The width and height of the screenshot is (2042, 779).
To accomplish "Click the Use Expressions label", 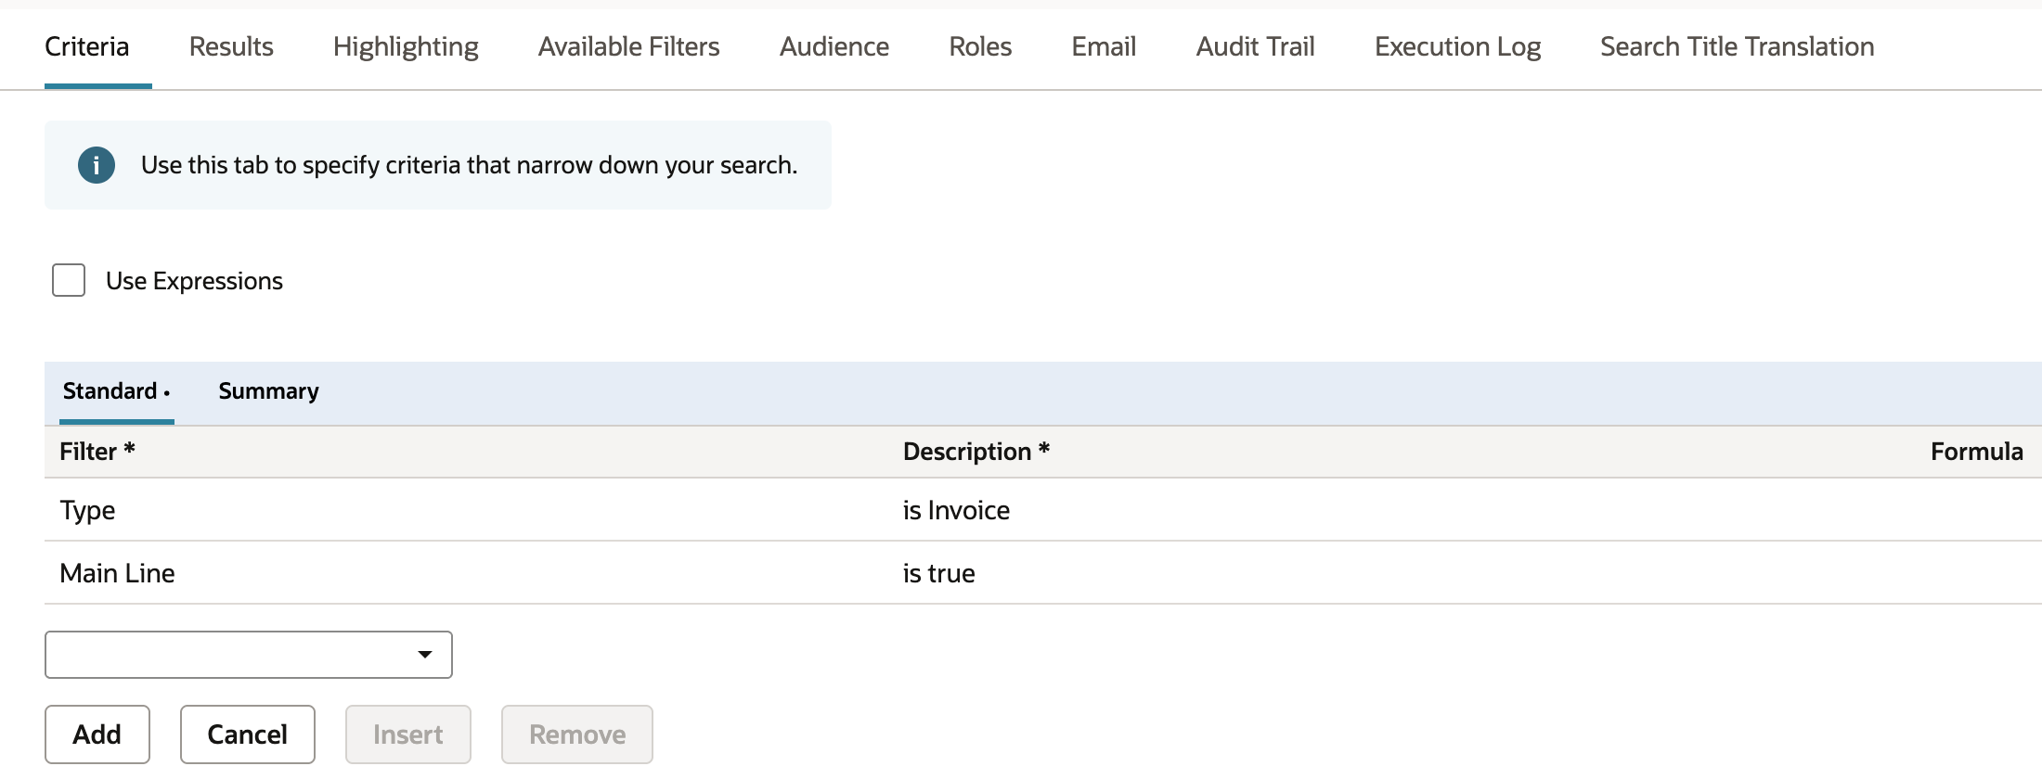I will [194, 281].
